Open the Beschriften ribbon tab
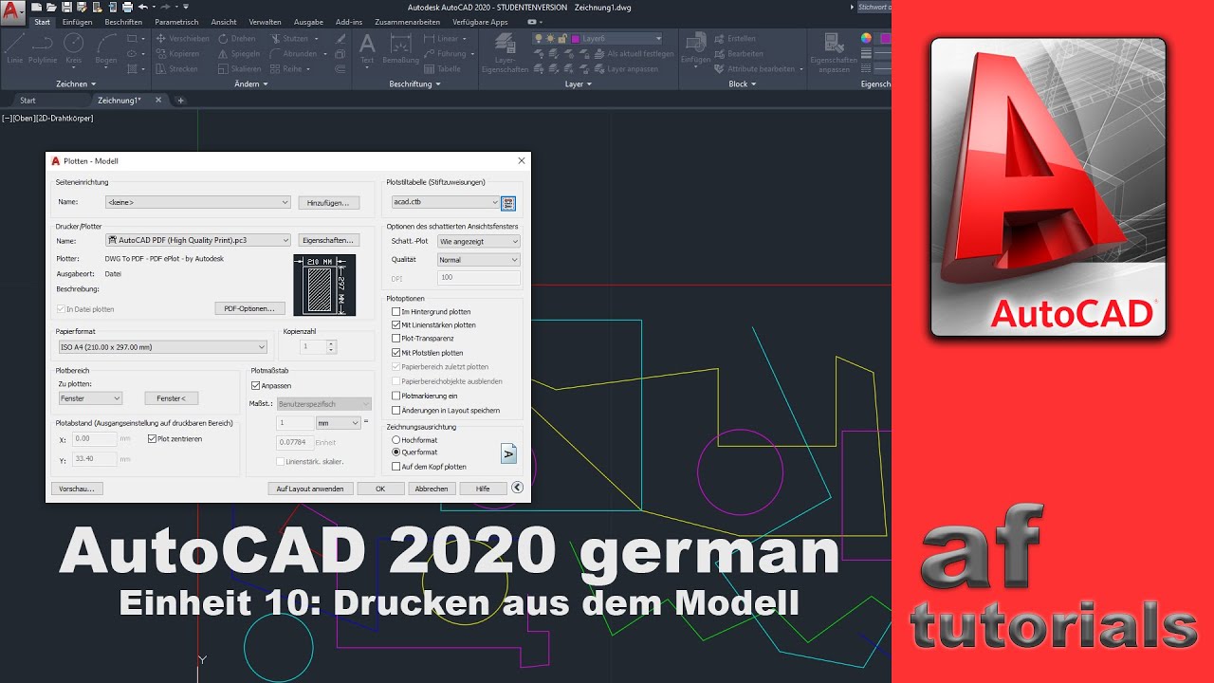This screenshot has height=683, width=1214. [124, 21]
